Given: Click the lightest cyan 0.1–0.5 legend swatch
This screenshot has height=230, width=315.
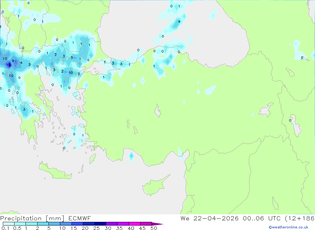Looking at the screenshot, I should (9, 224).
